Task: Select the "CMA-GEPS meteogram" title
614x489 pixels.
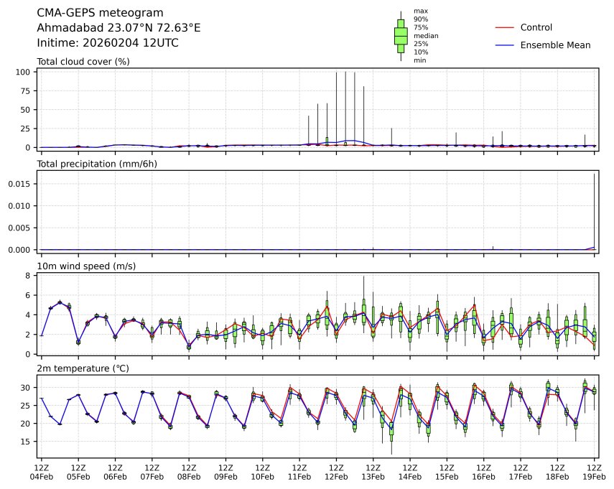Action: (x=100, y=13)
